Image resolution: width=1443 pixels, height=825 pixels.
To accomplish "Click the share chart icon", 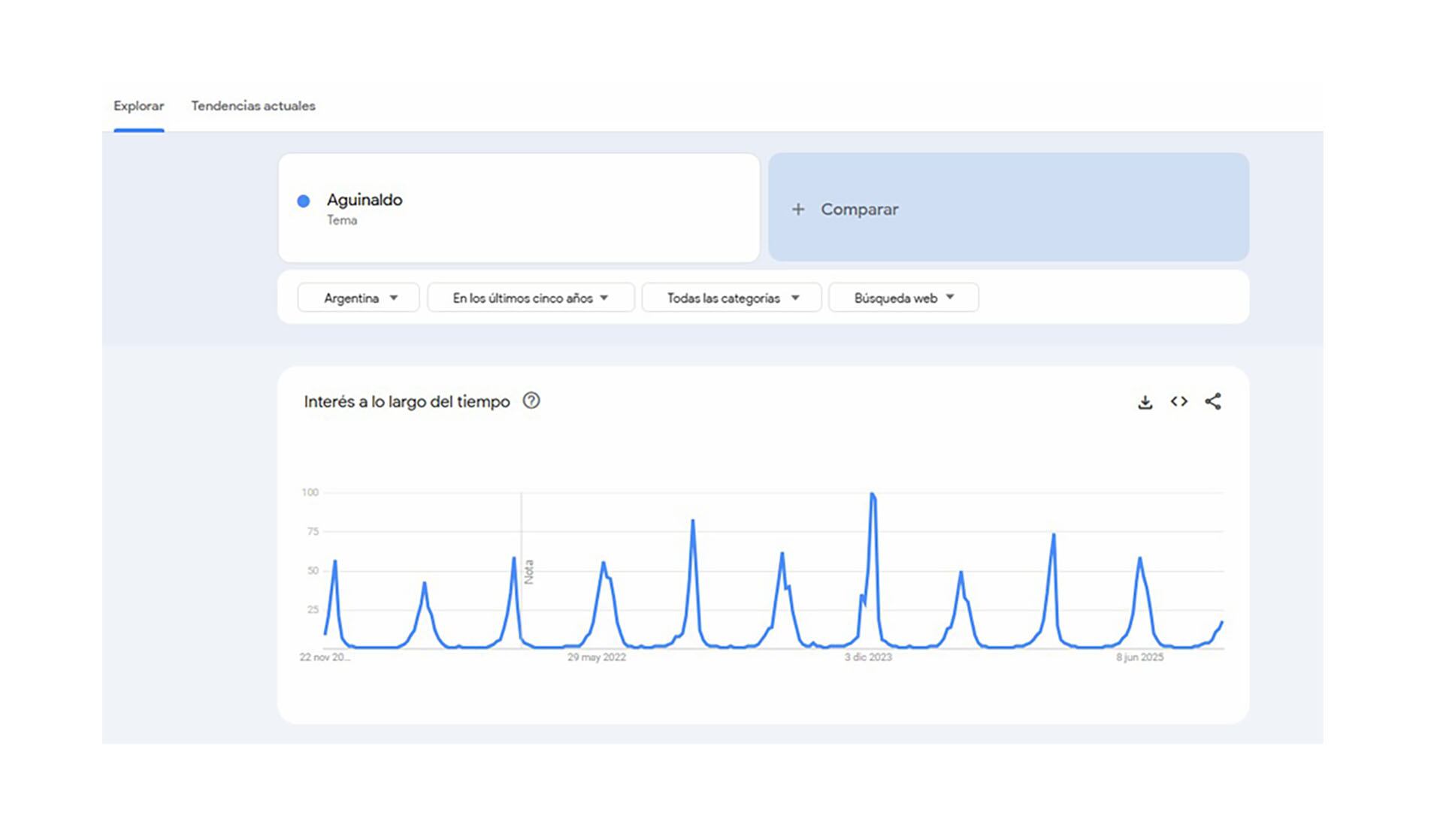I will coord(1213,402).
